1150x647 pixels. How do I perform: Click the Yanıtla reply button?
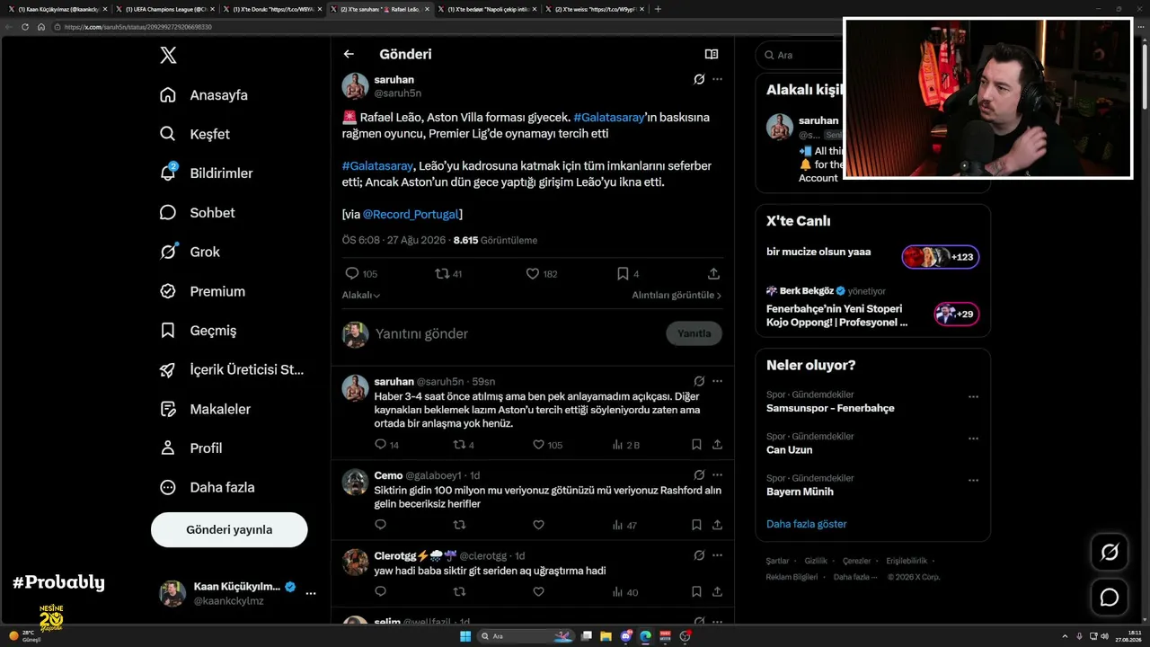pos(694,333)
